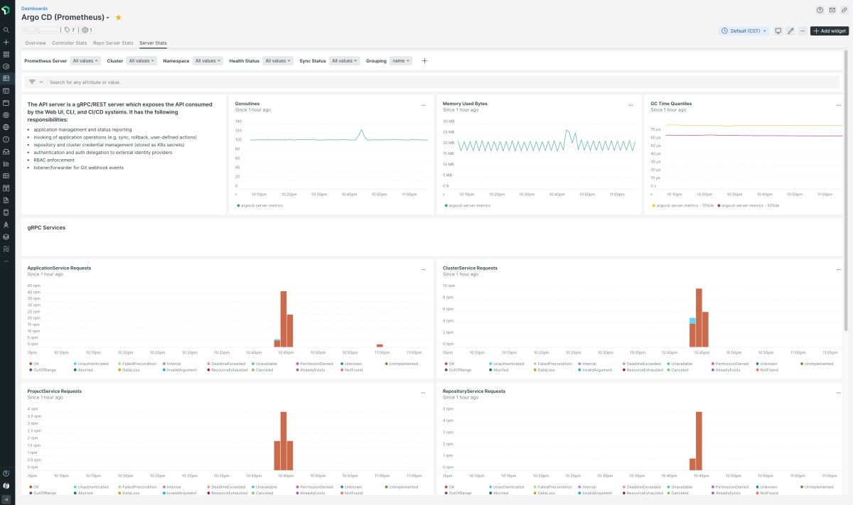Image resolution: width=853 pixels, height=505 pixels.
Task: Click the Add widget button
Action: point(829,31)
